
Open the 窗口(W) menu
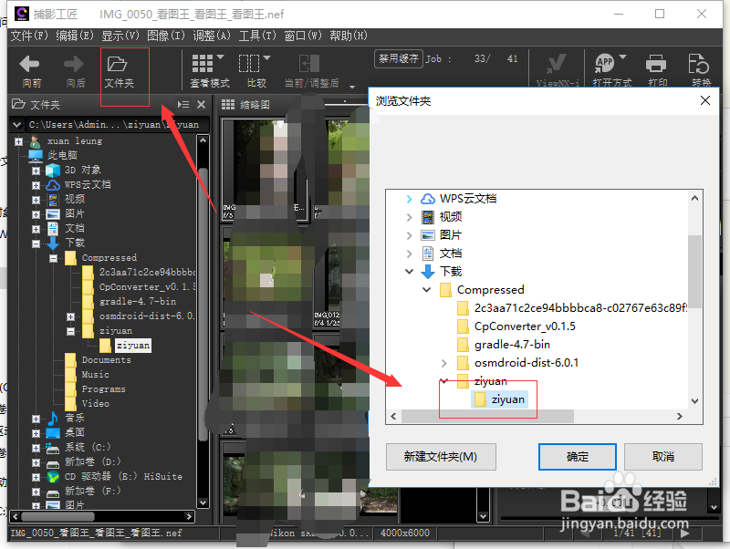point(303,36)
